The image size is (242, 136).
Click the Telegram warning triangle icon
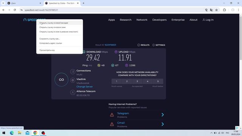click(112, 115)
